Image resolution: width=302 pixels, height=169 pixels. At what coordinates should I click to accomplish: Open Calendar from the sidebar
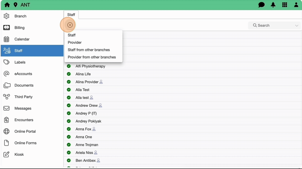22,39
